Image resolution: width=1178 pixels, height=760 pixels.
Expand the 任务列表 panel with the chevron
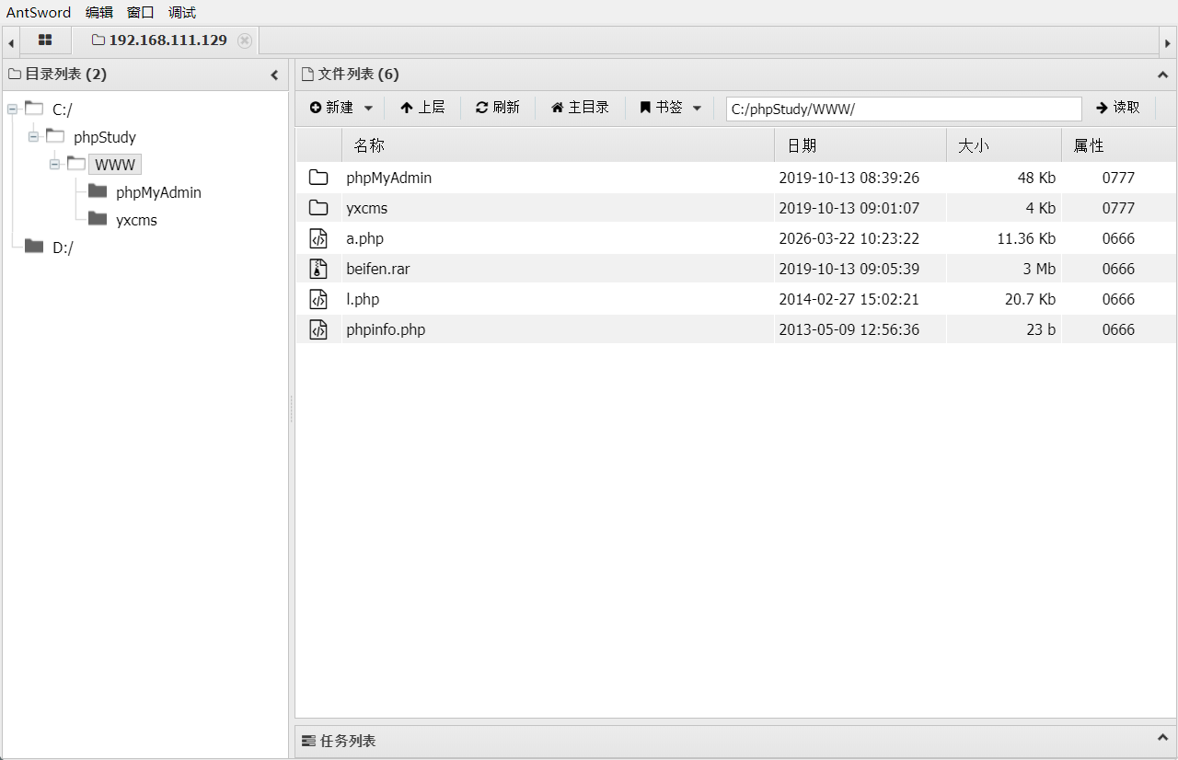tap(1161, 739)
